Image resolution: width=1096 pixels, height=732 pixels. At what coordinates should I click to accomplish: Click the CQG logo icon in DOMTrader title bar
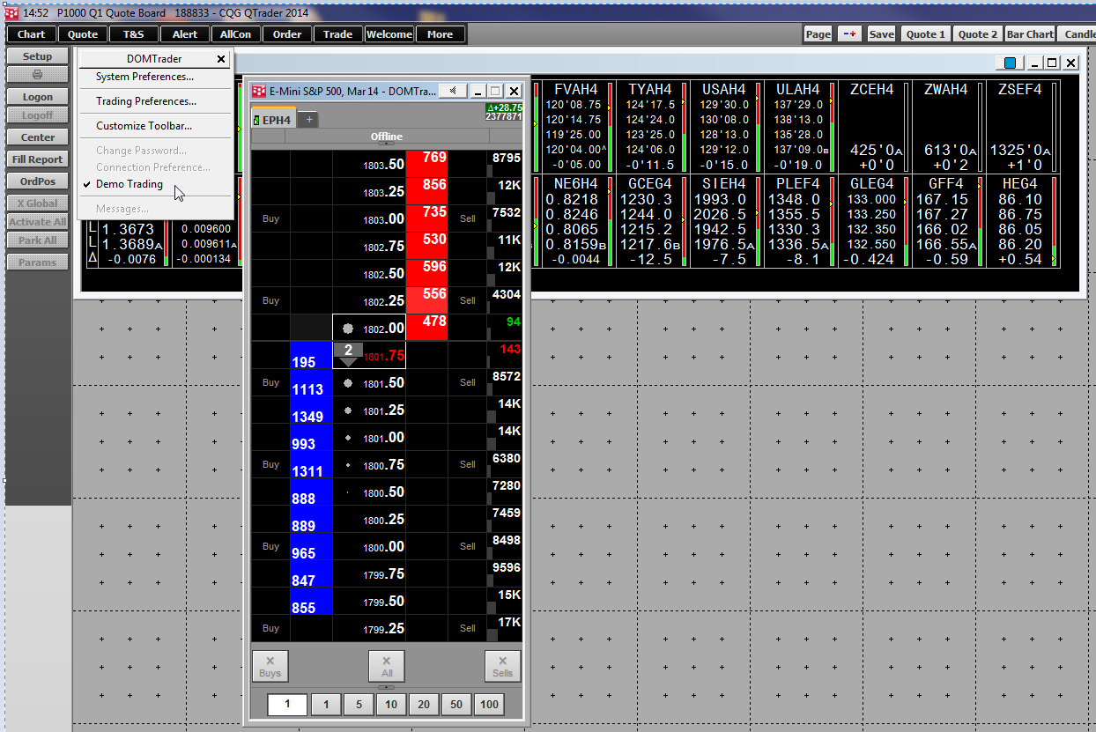(x=259, y=91)
